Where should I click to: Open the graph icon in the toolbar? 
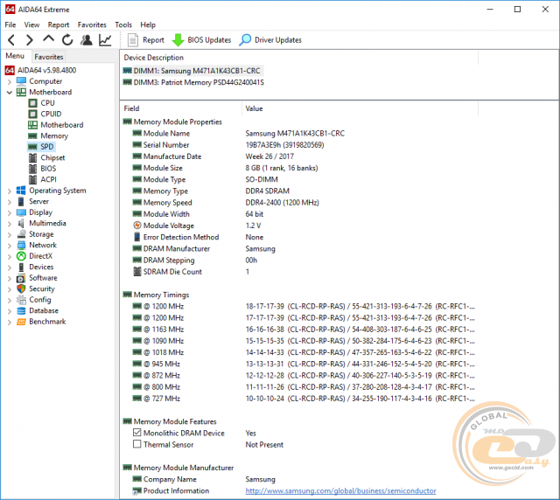point(105,40)
